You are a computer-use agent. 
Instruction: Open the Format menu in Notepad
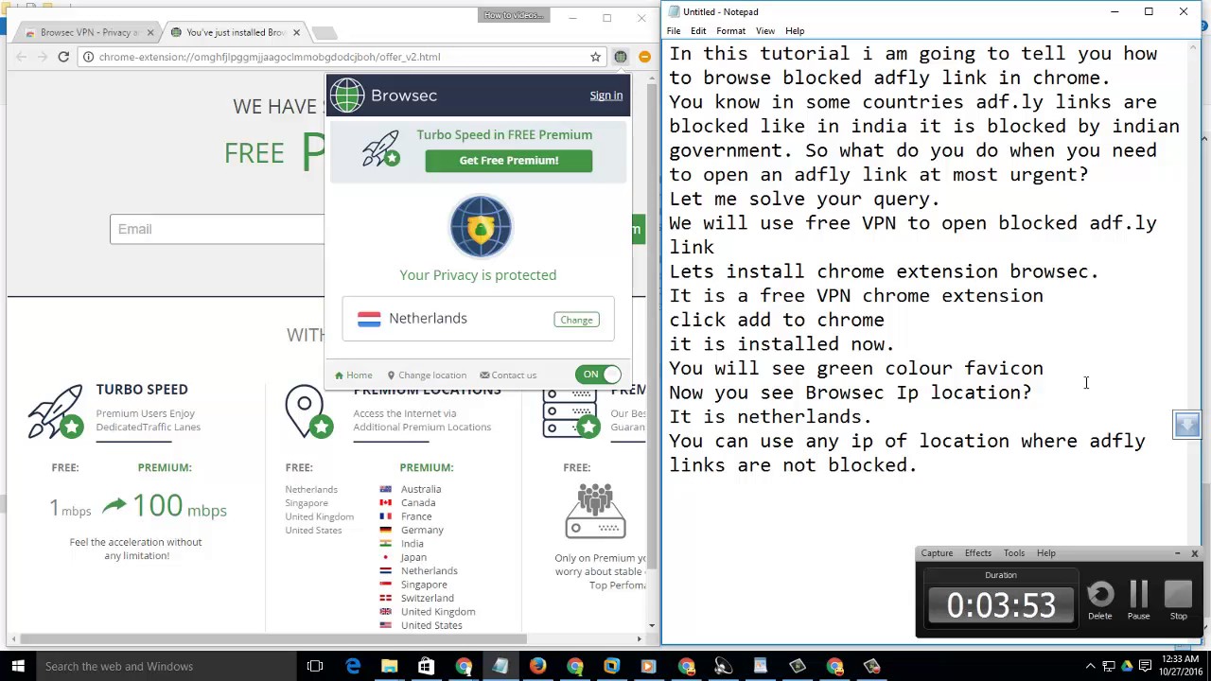730,31
